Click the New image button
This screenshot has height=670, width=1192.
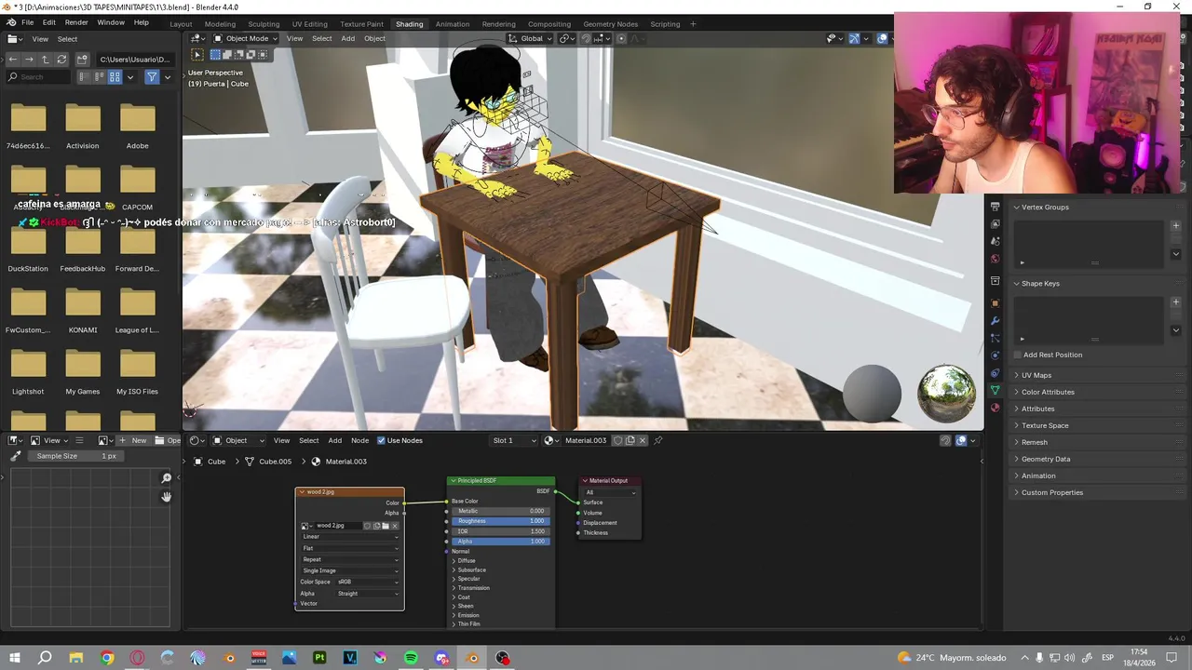[133, 440]
